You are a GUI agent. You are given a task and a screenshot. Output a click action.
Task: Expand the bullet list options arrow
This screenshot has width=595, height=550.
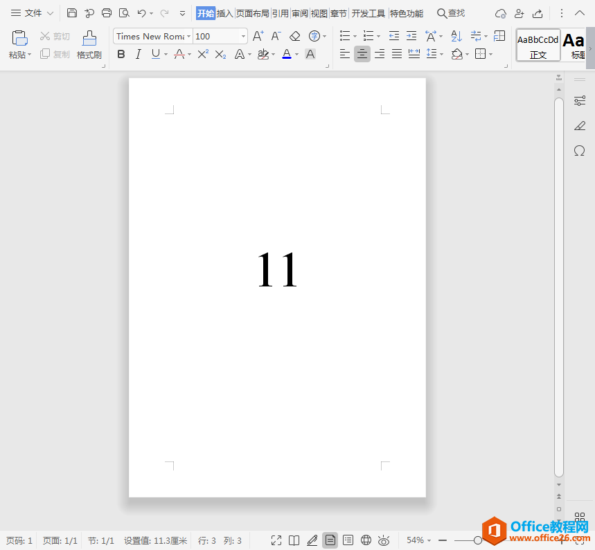(355, 37)
